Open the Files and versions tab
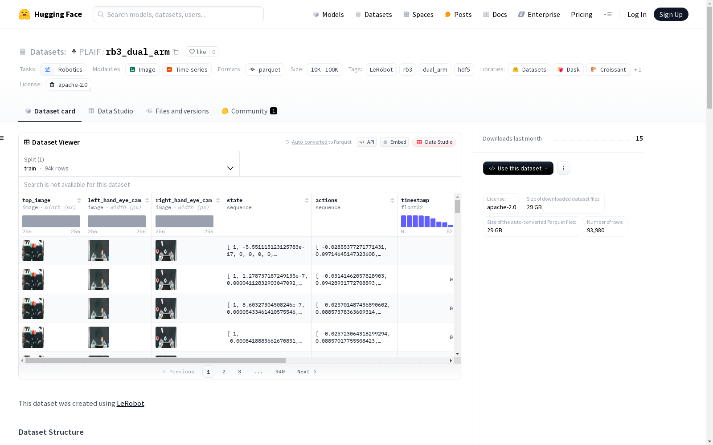713x445 pixels. (x=177, y=111)
